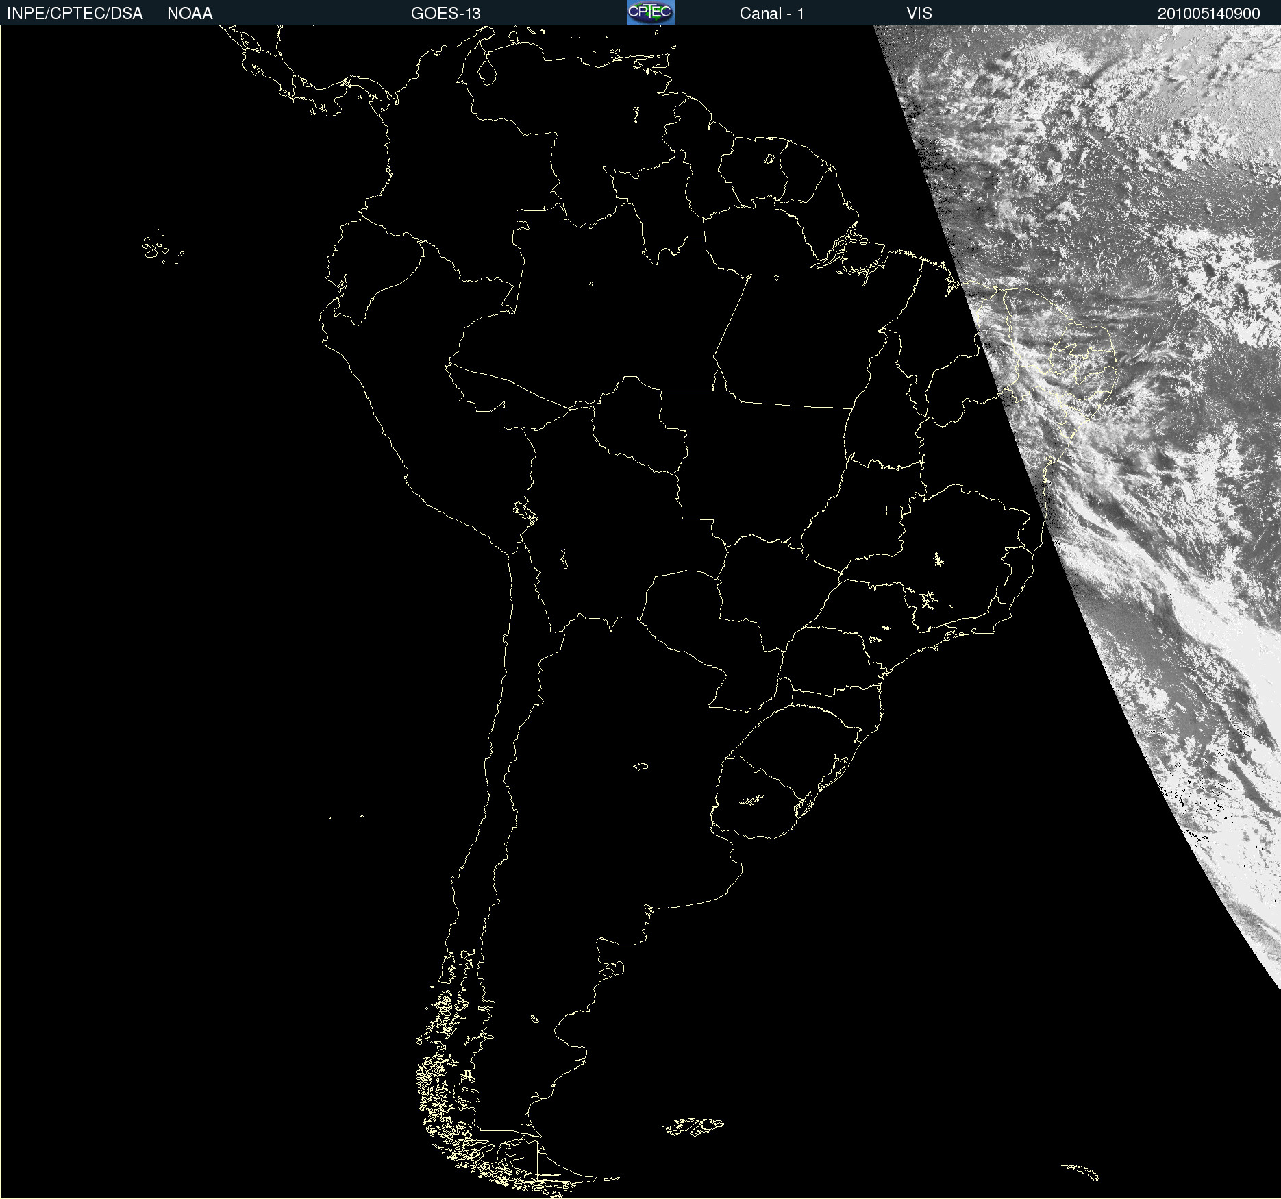This screenshot has width=1281, height=1199.
Task: Click the NOAA label in the header
Action: pos(190,14)
